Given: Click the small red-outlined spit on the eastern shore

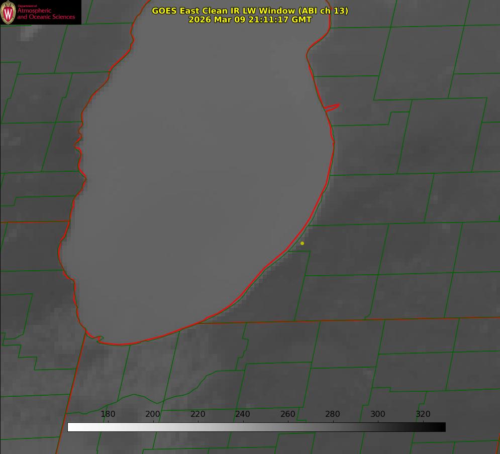Looking at the screenshot, I should (x=332, y=107).
